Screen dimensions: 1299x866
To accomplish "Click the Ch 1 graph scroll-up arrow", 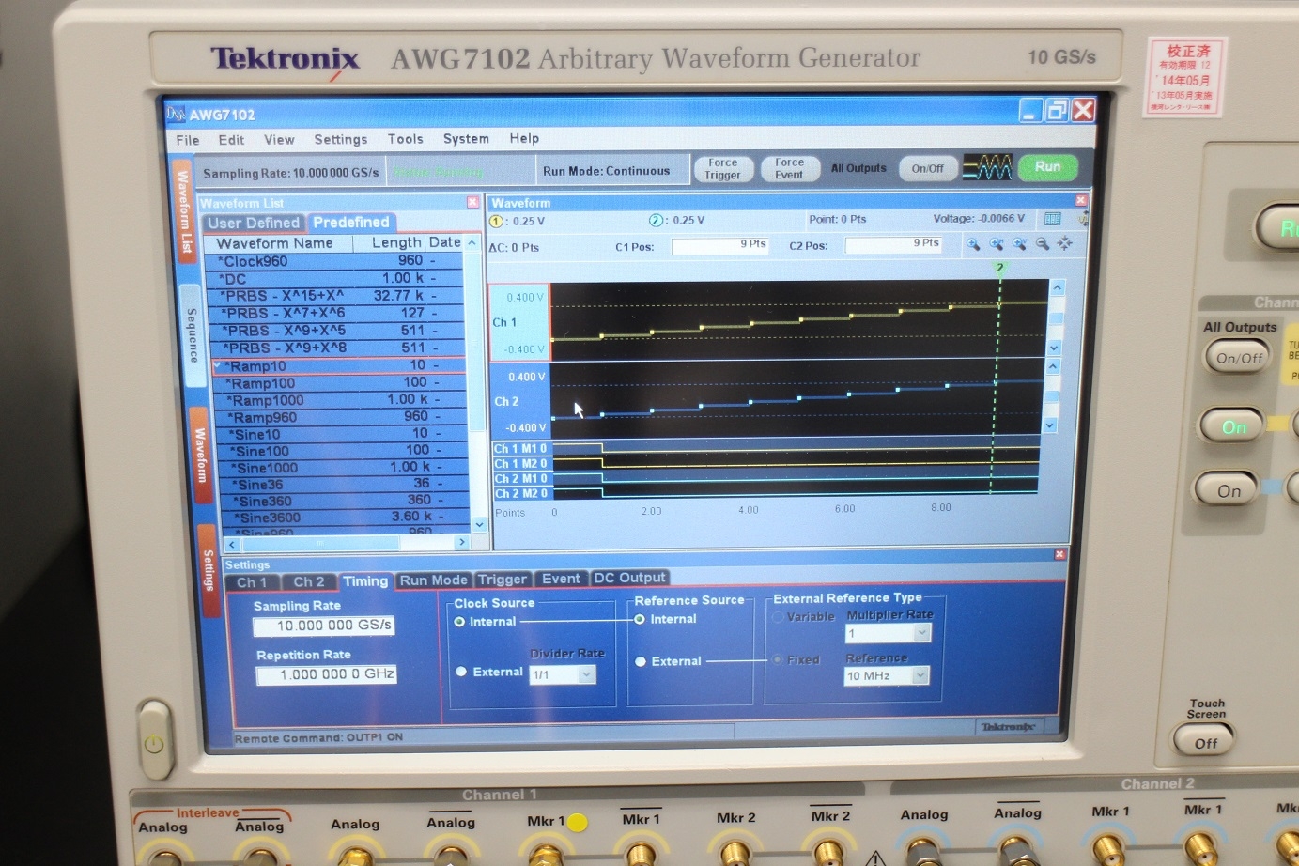I will (1058, 287).
